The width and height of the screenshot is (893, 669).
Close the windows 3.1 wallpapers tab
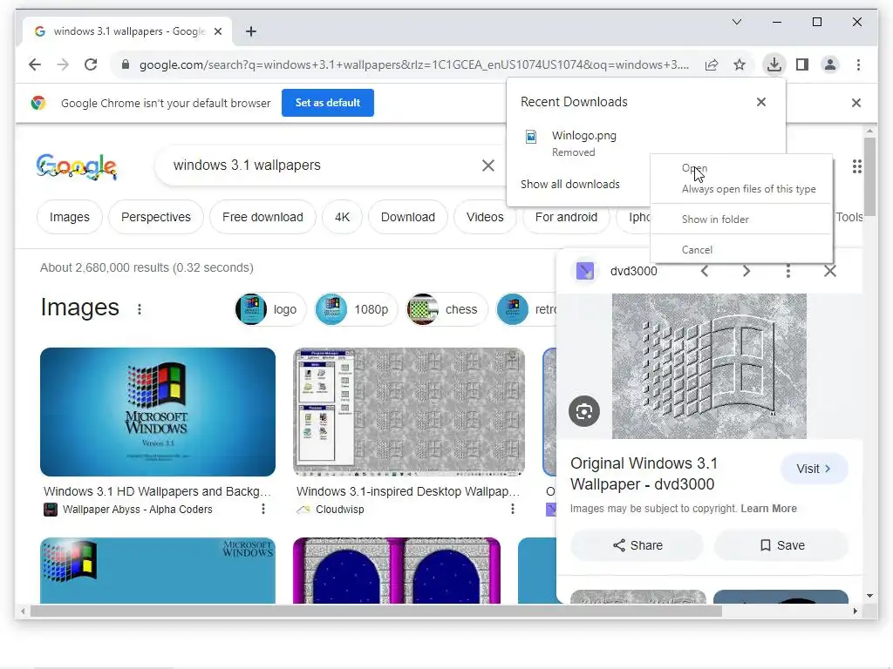217,31
